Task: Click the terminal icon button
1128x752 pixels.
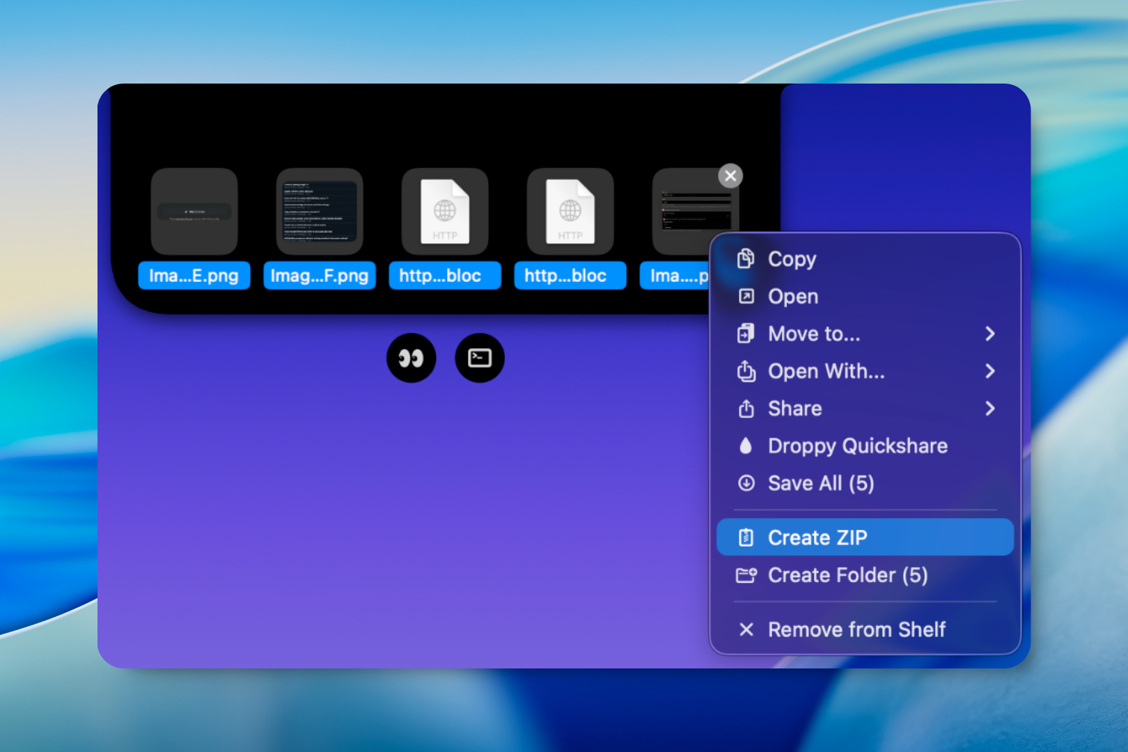Action: click(x=480, y=358)
